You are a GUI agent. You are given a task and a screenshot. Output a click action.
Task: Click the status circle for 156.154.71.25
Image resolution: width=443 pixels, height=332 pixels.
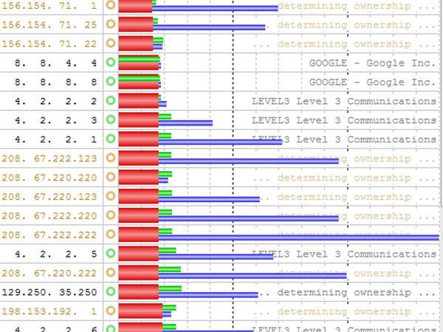[111, 24]
